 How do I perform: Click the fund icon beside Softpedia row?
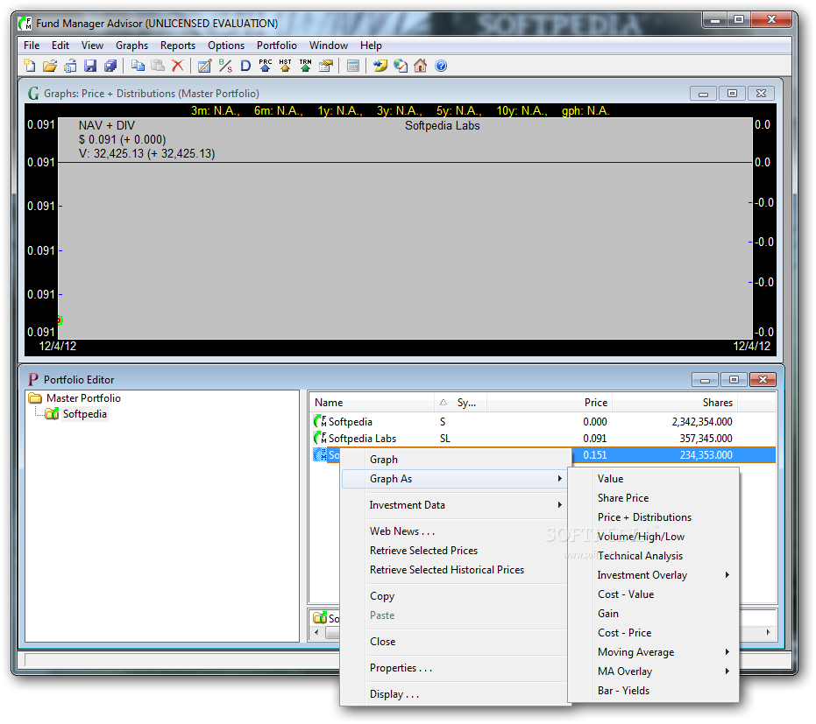(x=320, y=421)
